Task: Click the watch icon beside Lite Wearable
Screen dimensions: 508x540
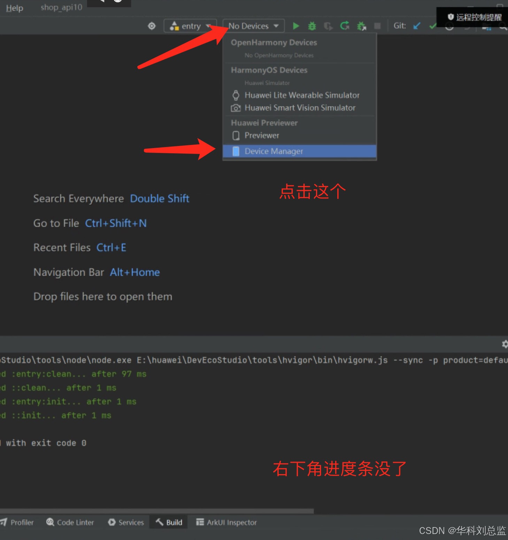Action: point(236,95)
